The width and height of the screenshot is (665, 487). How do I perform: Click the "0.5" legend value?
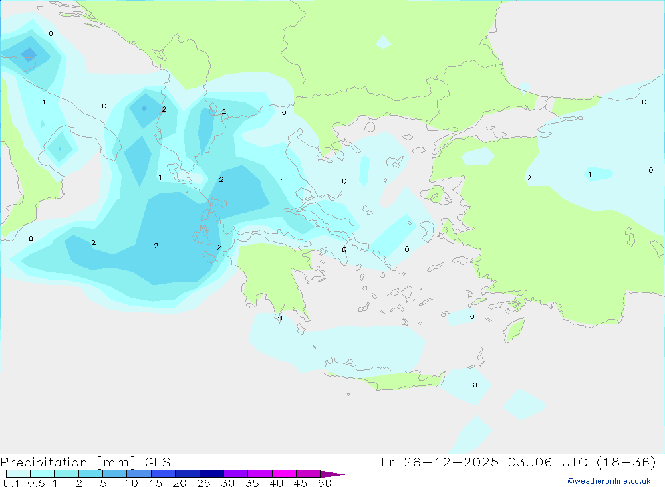coord(36,483)
